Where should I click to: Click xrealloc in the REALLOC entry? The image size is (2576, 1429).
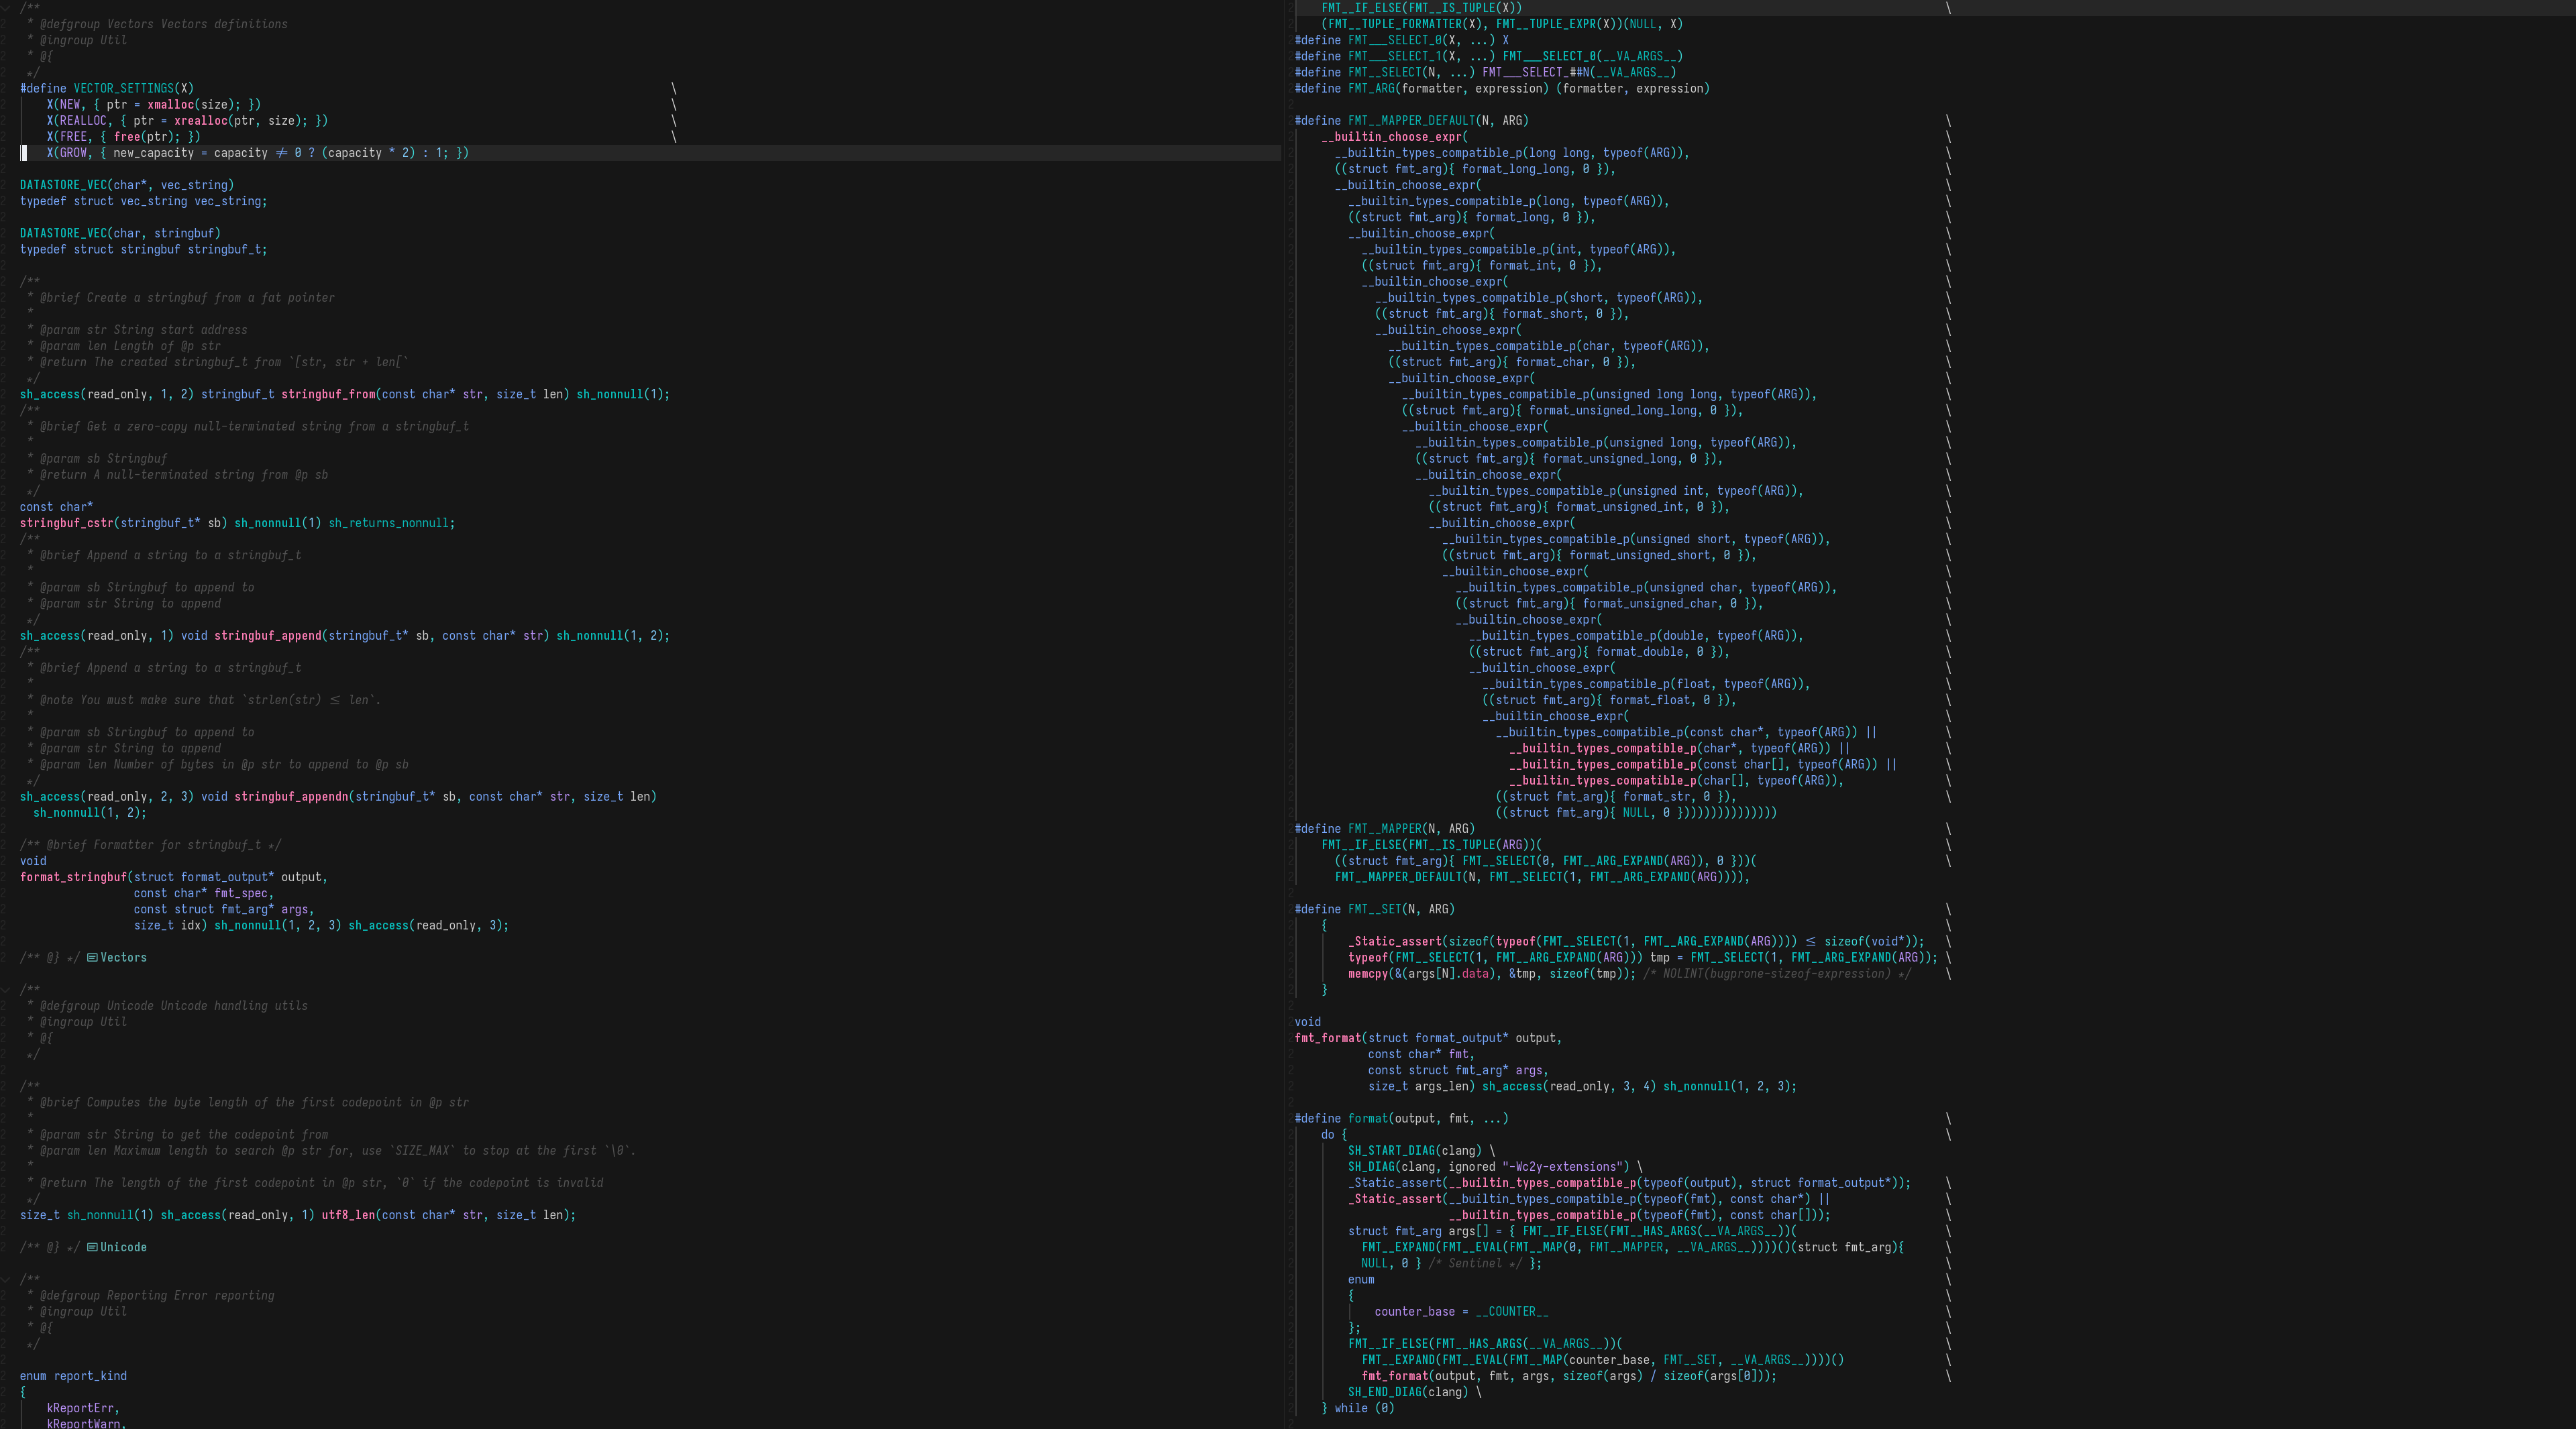[x=200, y=120]
